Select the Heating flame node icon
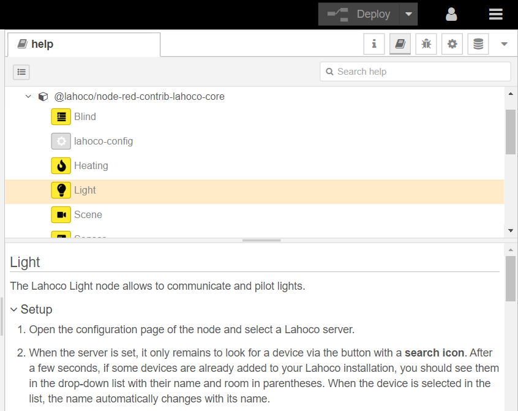 pyautogui.click(x=61, y=165)
